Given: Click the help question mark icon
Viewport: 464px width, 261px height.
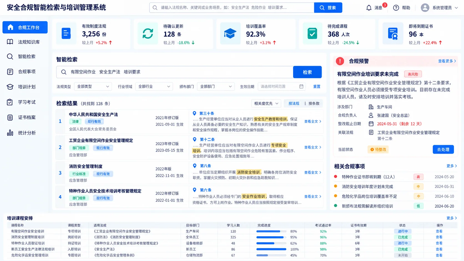Looking at the screenshot, I should tap(396, 8).
